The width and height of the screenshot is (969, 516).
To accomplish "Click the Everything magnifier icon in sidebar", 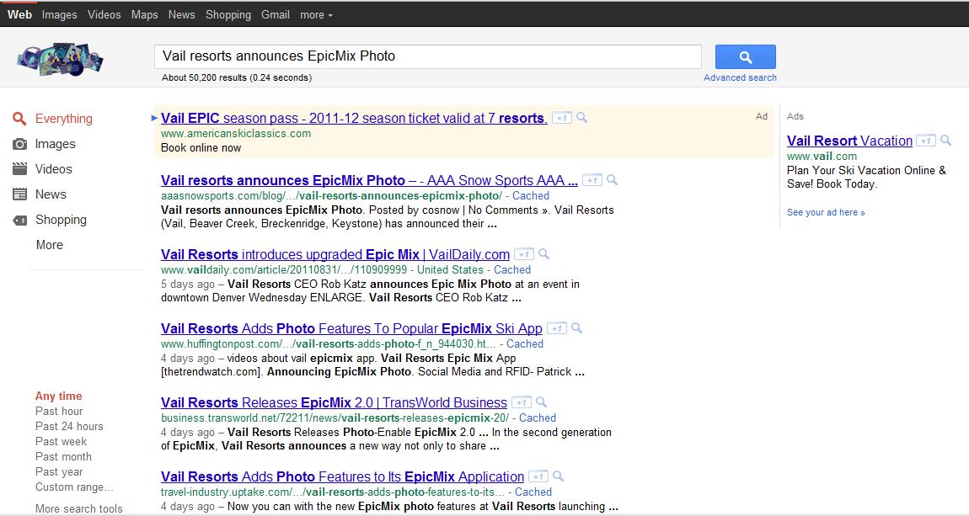I will 19,119.
